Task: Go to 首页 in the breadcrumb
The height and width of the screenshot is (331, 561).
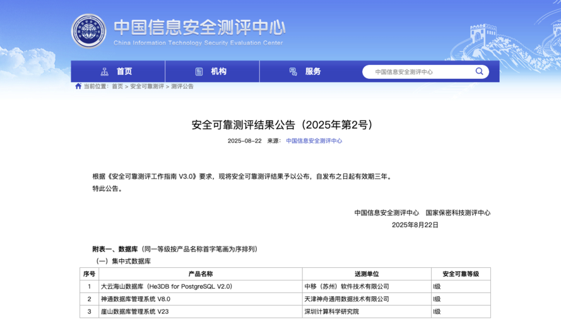Action: (x=117, y=86)
